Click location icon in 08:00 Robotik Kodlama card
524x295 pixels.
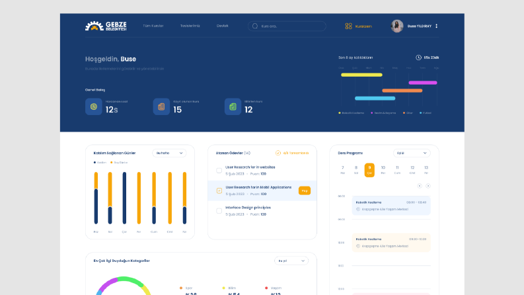click(x=358, y=210)
